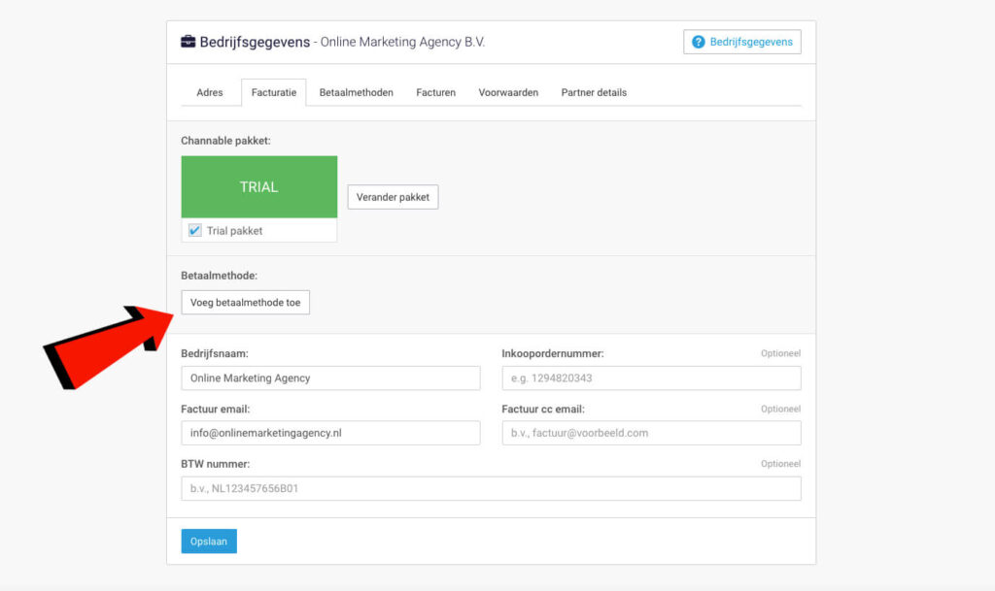The width and height of the screenshot is (995, 591).
Task: Focus the Inkoopordernummer field
Action: click(651, 378)
